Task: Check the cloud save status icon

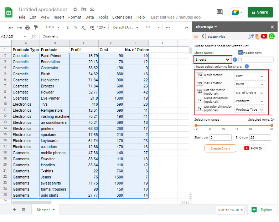Action: click(x=92, y=9)
